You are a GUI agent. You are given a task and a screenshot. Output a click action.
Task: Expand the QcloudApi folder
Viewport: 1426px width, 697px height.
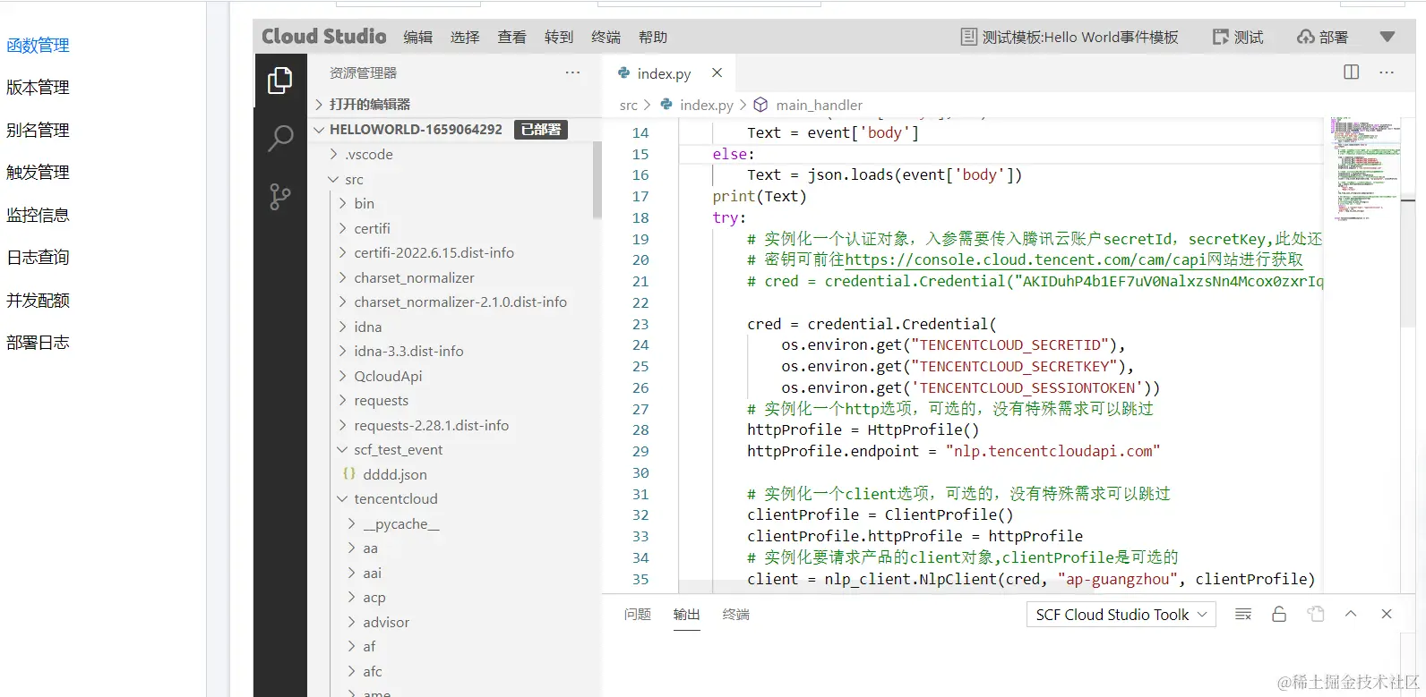pyautogui.click(x=451, y=376)
